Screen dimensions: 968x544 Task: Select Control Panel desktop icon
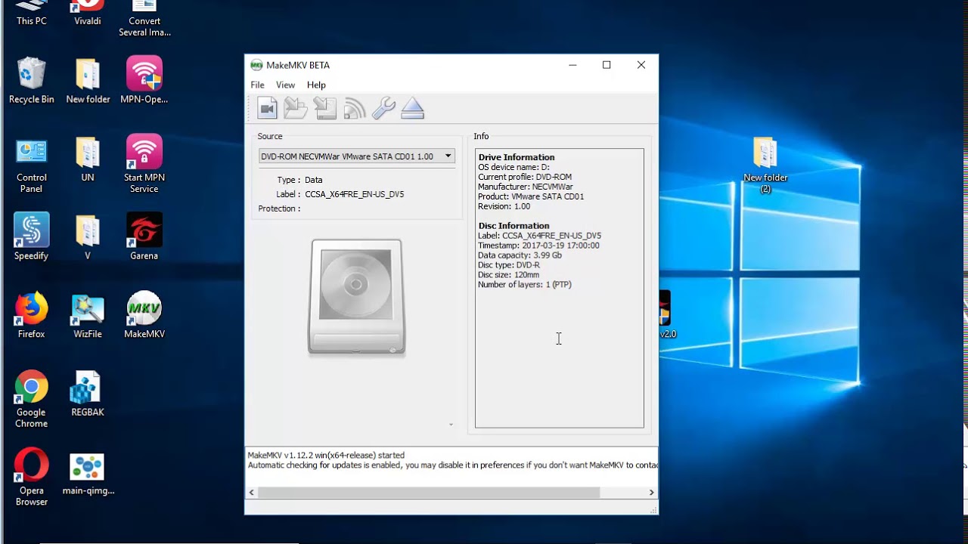32,164
